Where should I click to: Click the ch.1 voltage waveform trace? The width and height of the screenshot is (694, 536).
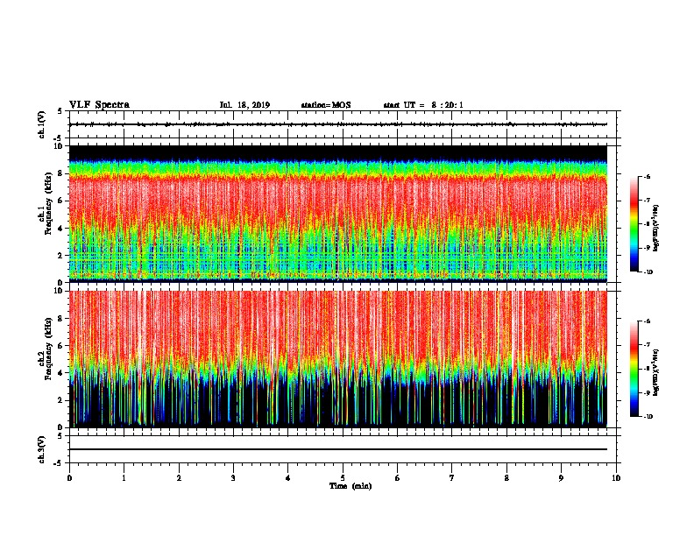pyautogui.click(x=338, y=124)
